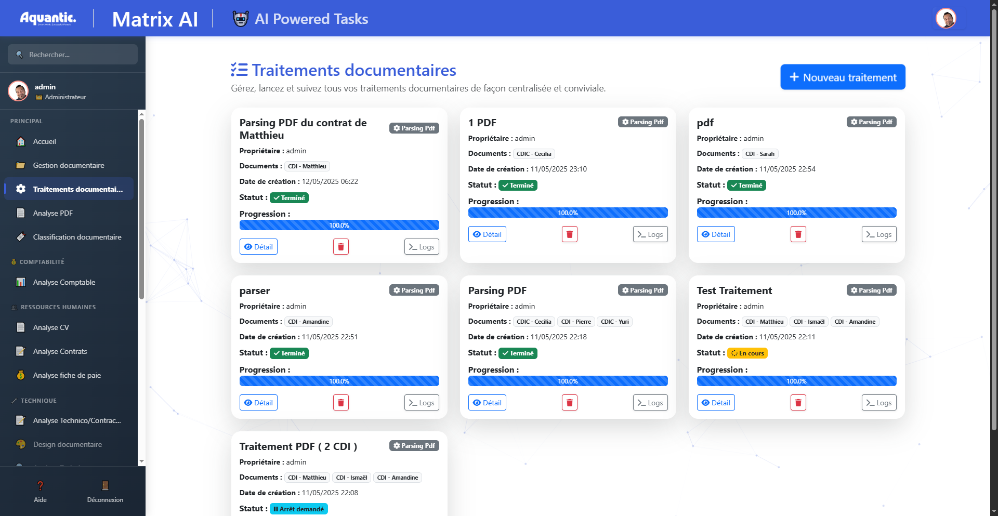
Task: Delete the 'pdf' processing with trash icon
Action: click(798, 234)
